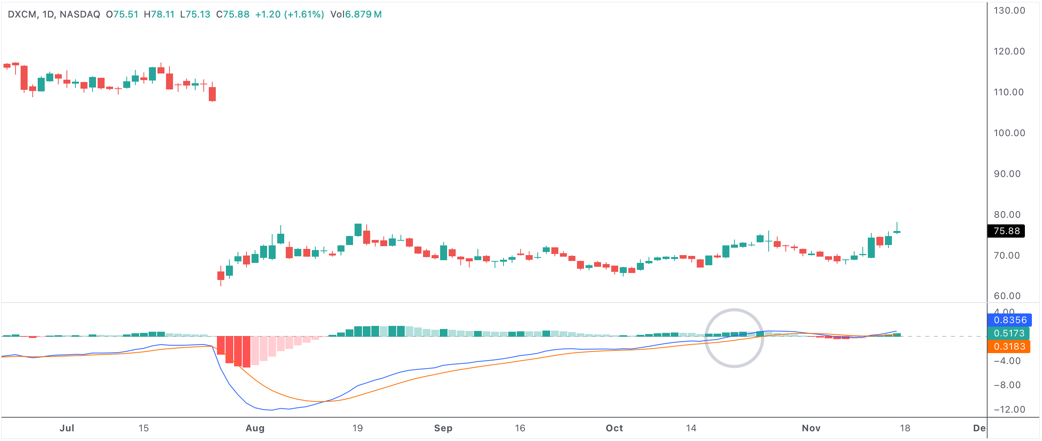This screenshot has height=441, width=1042.
Task: Click the −8.00 MACD axis label
Action: (1007, 385)
